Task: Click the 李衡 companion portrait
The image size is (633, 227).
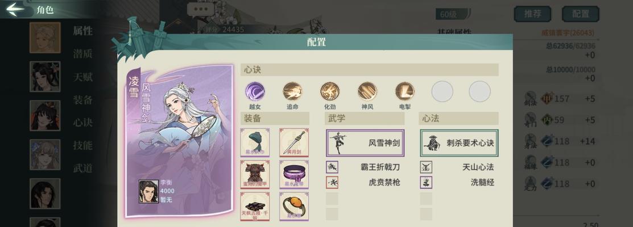Action: pyautogui.click(x=148, y=191)
